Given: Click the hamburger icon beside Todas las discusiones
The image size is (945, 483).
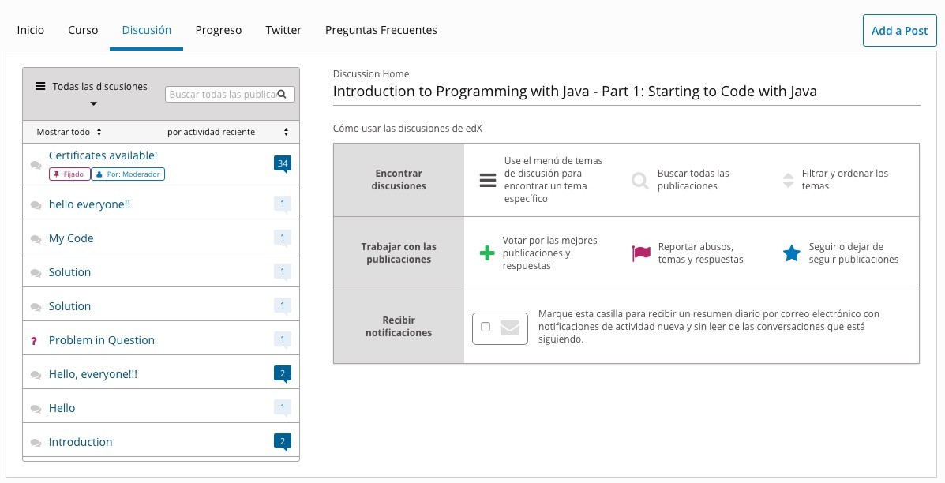Looking at the screenshot, I should pos(40,87).
